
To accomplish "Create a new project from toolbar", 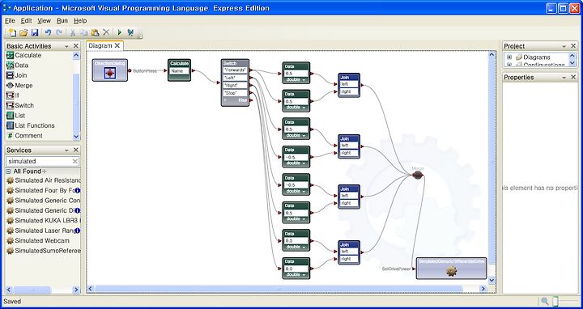I will point(12,32).
